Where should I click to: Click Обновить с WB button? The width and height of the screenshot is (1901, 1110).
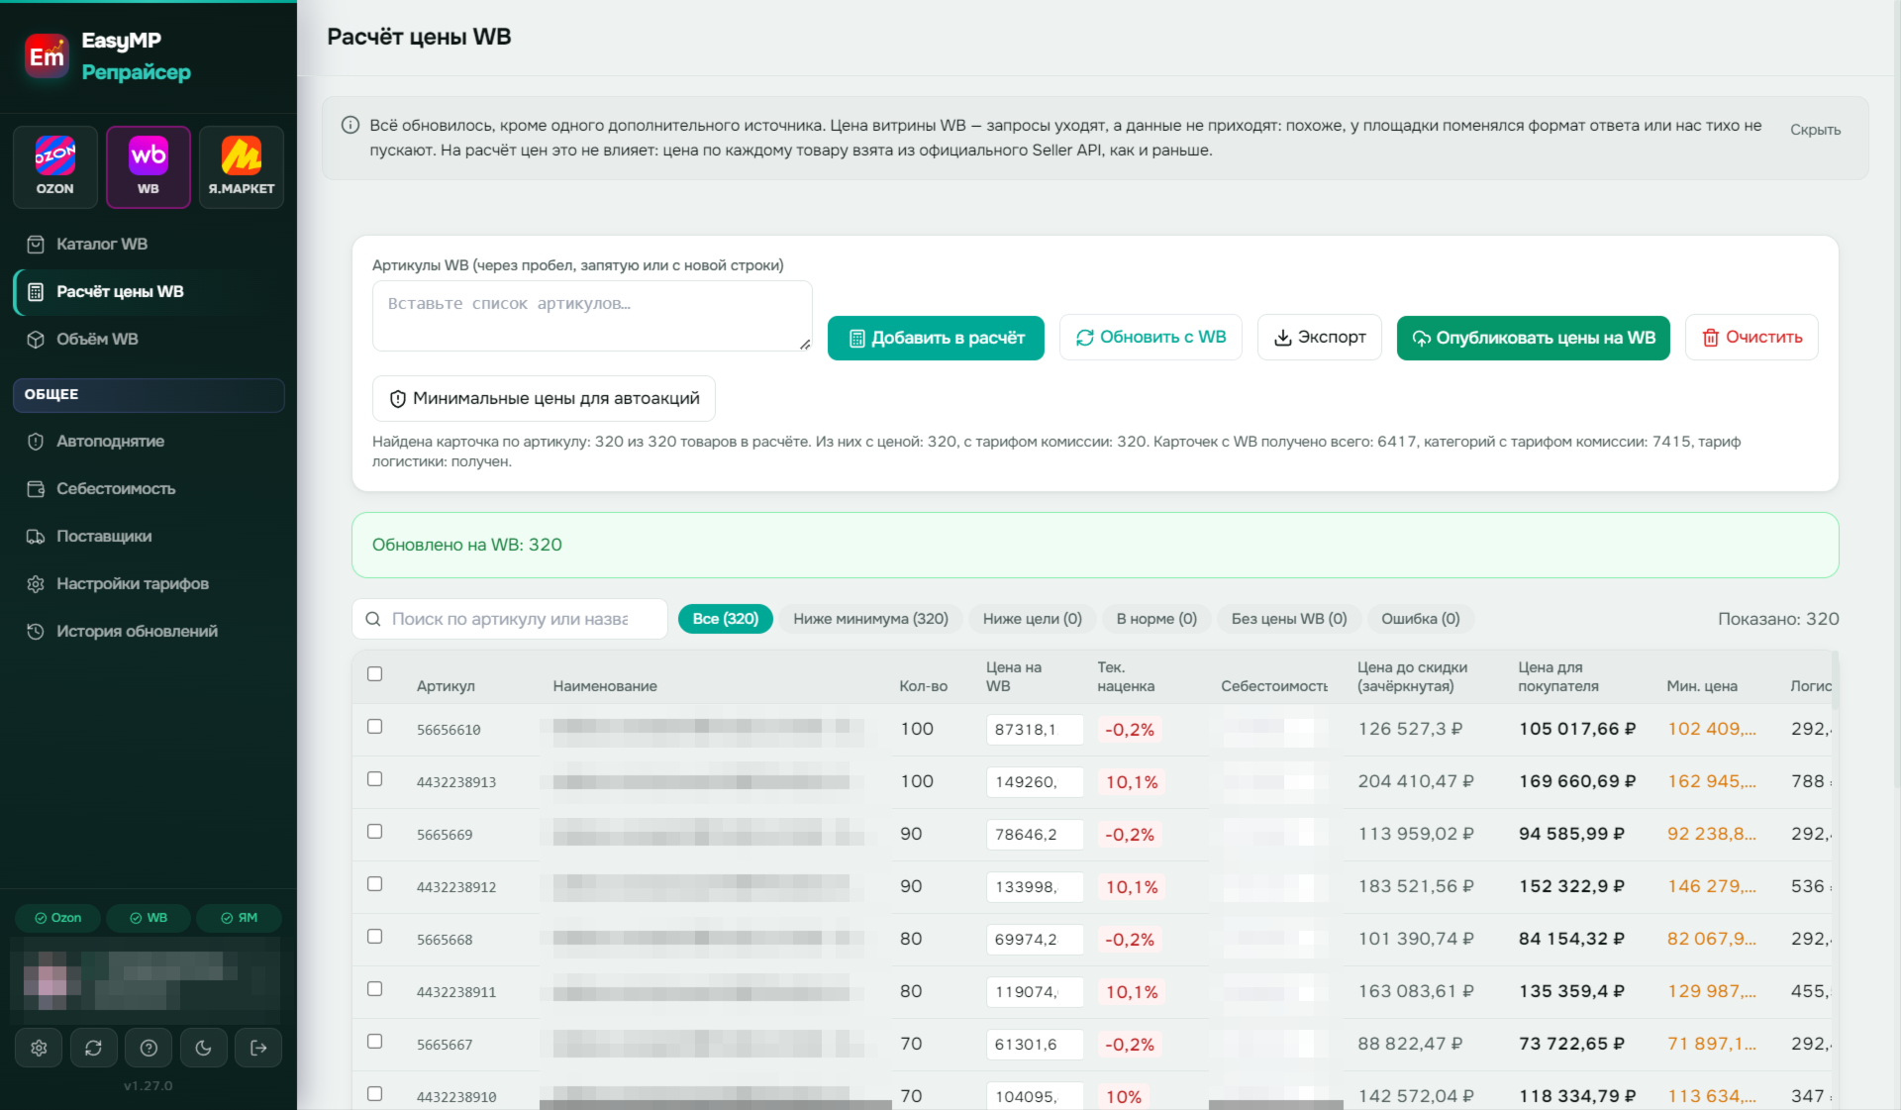1151,338
